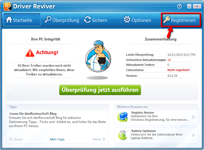The image size is (204, 150).
Task: Switch to the Überprüfung tab
Action: pyautogui.click(x=62, y=20)
